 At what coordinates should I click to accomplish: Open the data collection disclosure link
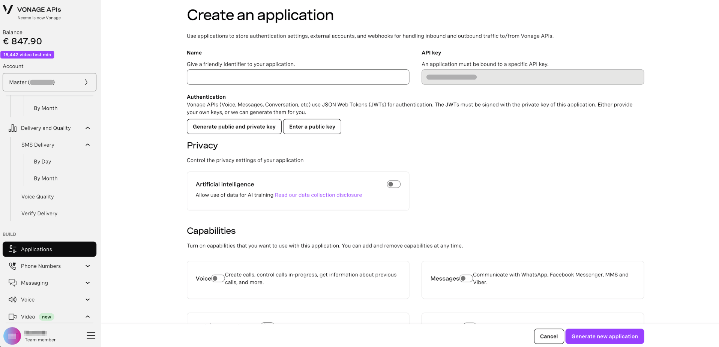click(x=318, y=195)
